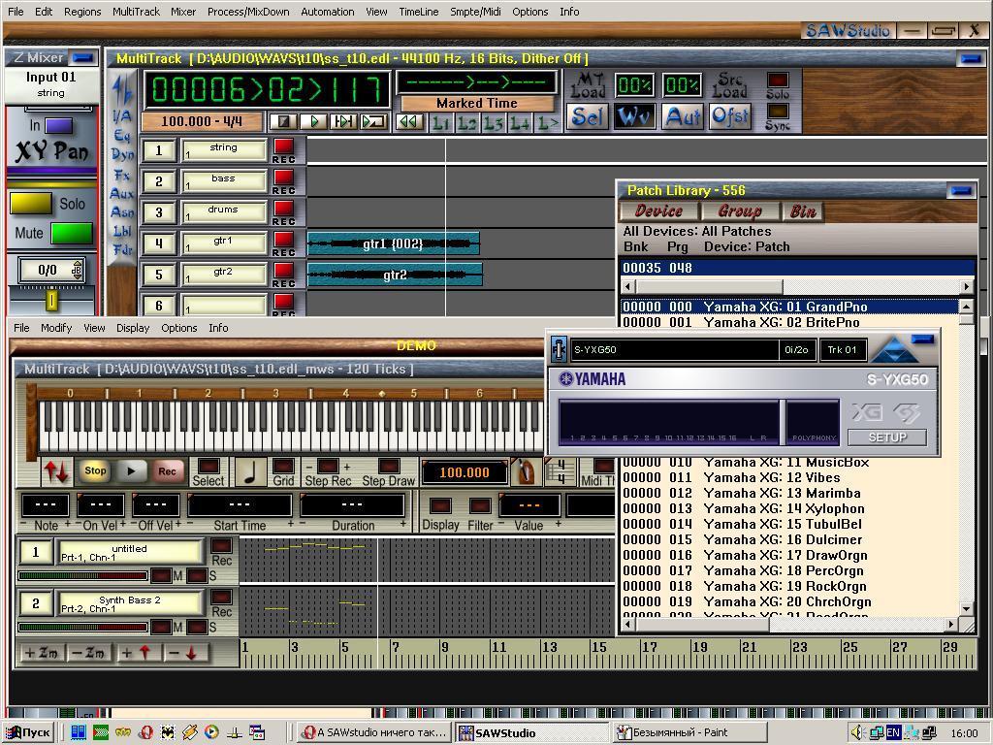The image size is (993, 745).
Task: Arm recording on the gtr1 track
Action: (284, 240)
